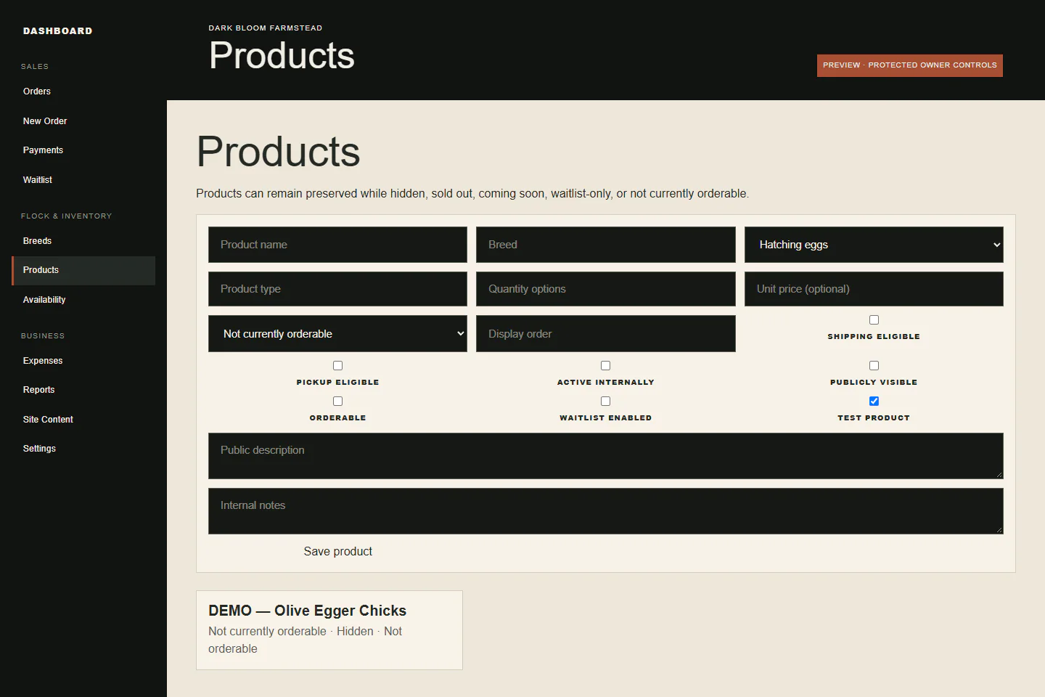This screenshot has width=1045, height=697.
Task: Focus the Internal notes text area
Action: [x=605, y=511]
